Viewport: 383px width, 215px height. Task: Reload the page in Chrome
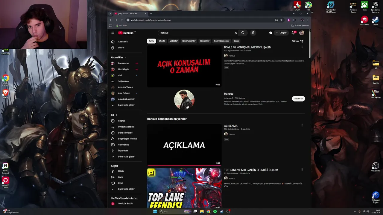coord(121,20)
